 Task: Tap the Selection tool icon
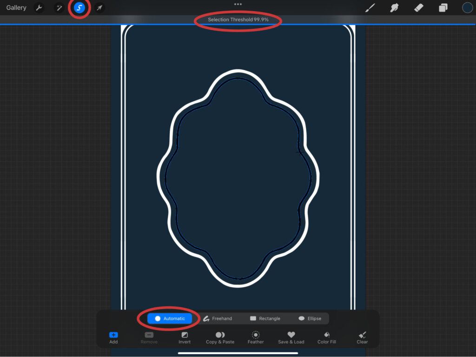point(79,8)
